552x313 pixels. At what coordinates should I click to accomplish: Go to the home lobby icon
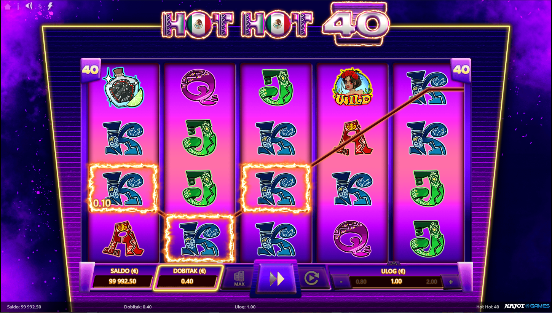point(7,6)
